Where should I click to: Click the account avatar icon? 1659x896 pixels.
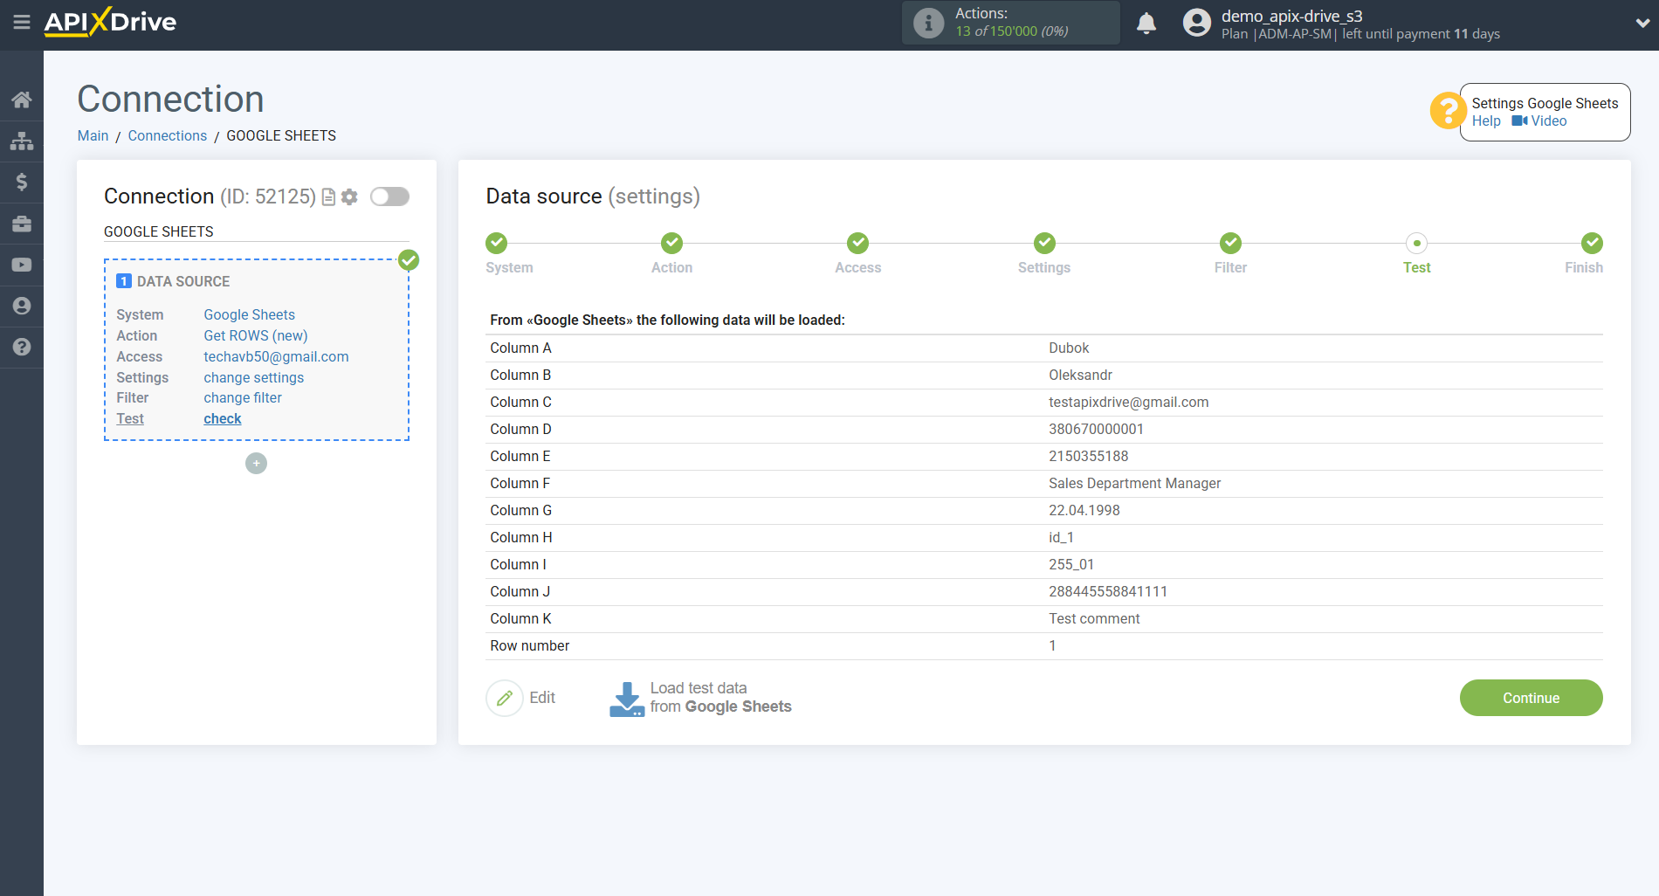[x=1197, y=23]
